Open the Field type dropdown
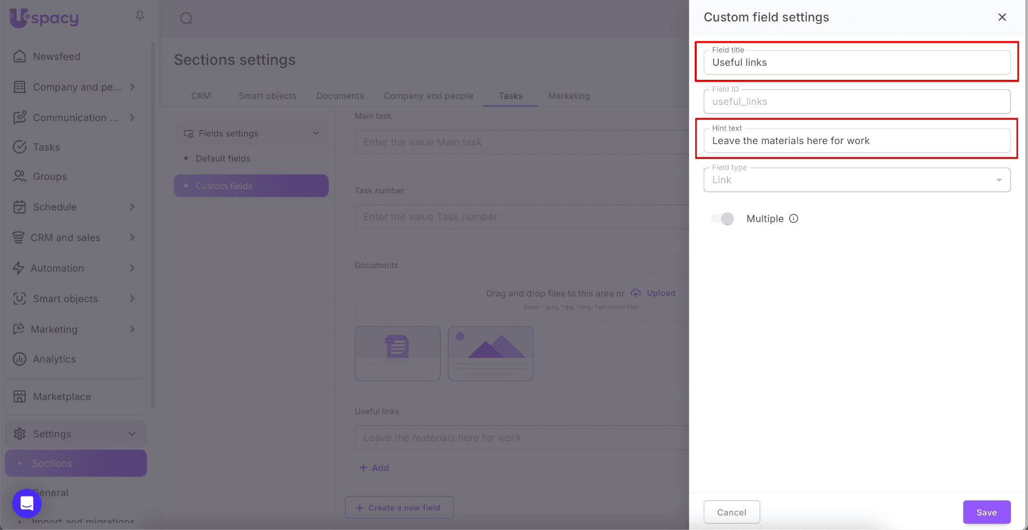 (856, 180)
